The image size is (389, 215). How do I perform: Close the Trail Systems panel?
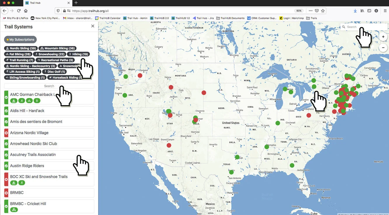[93, 26]
